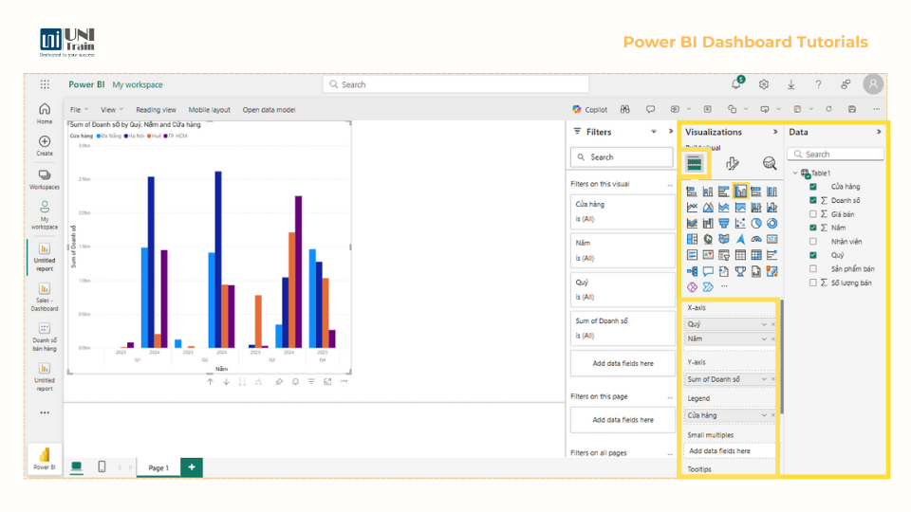Check the Số lượng bán field
The image size is (911, 512).
813,283
